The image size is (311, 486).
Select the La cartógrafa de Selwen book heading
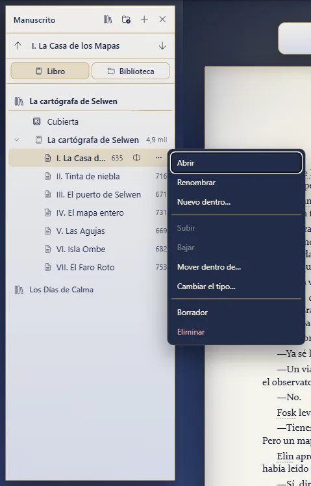tap(73, 101)
